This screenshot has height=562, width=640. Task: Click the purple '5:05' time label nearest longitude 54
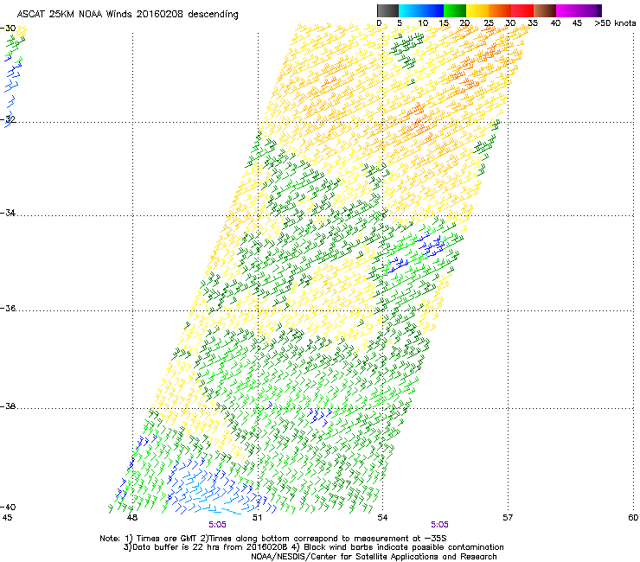pos(439,525)
